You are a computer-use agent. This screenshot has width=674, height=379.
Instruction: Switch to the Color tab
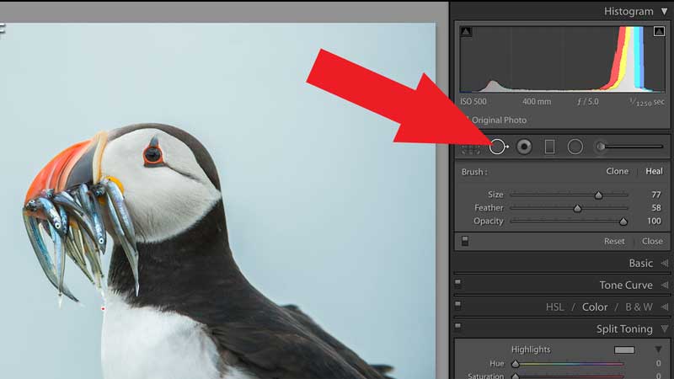[x=595, y=307]
